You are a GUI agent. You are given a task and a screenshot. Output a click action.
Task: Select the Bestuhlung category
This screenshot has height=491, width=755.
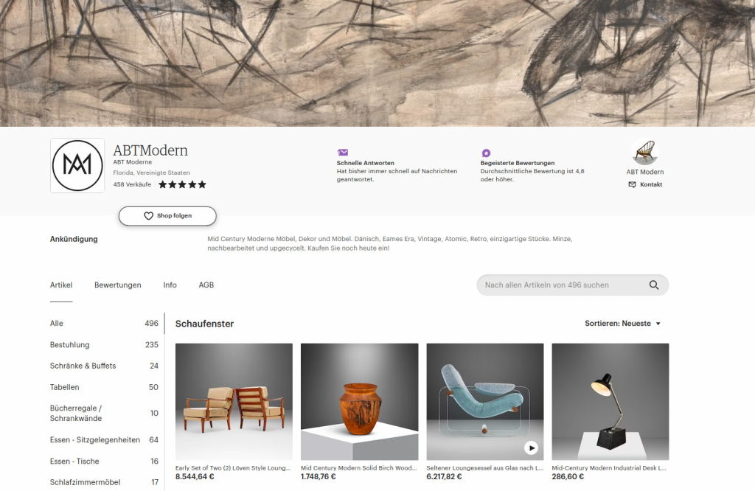point(104,345)
